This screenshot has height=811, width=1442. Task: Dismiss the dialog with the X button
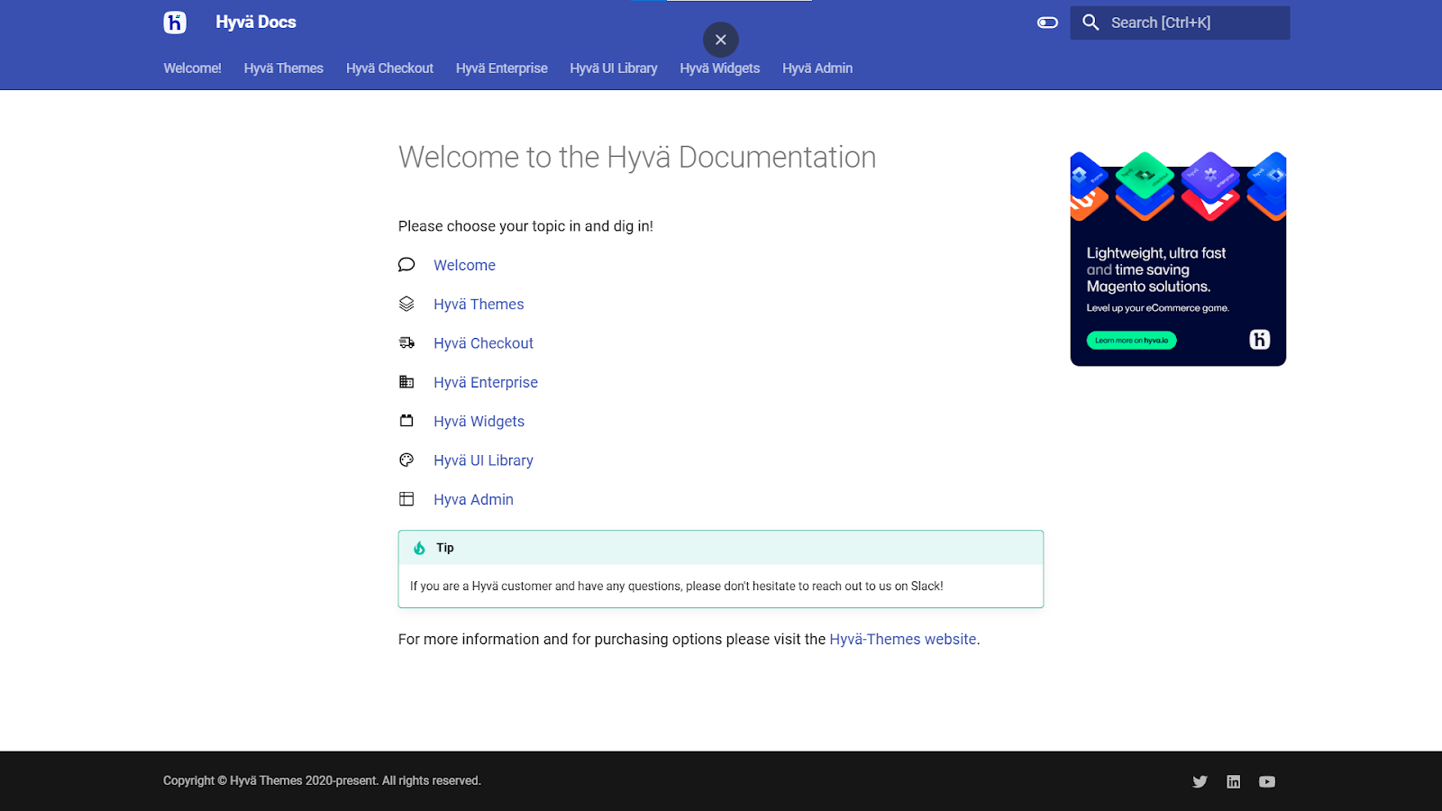point(720,39)
